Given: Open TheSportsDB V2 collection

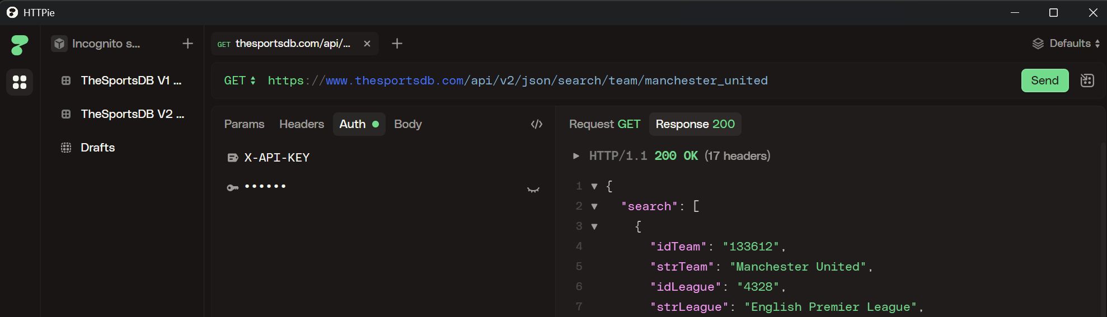Looking at the screenshot, I should 132,114.
